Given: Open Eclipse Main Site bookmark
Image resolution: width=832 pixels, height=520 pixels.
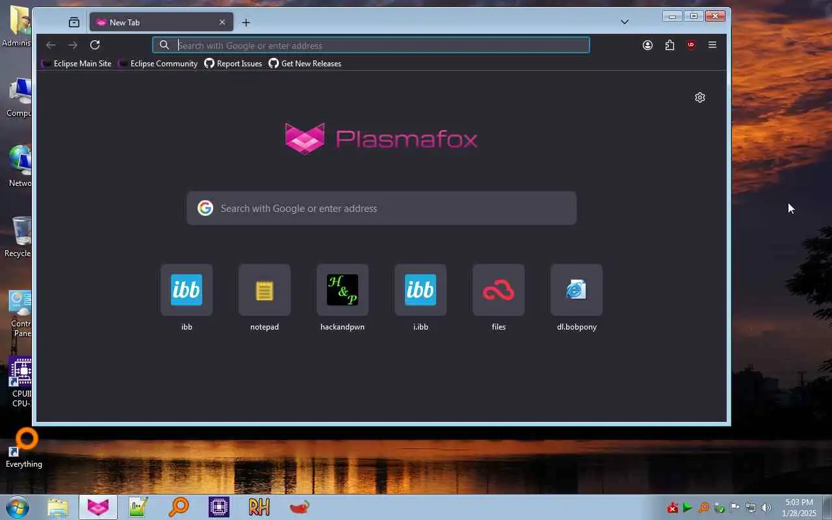Looking at the screenshot, I should (77, 64).
